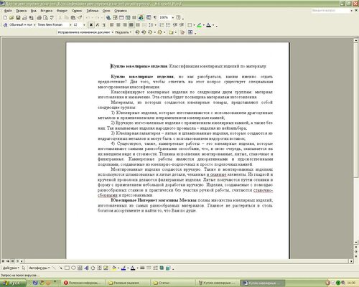Open the Правка menu
The width and height of the screenshot is (359, 287).
click(21, 11)
